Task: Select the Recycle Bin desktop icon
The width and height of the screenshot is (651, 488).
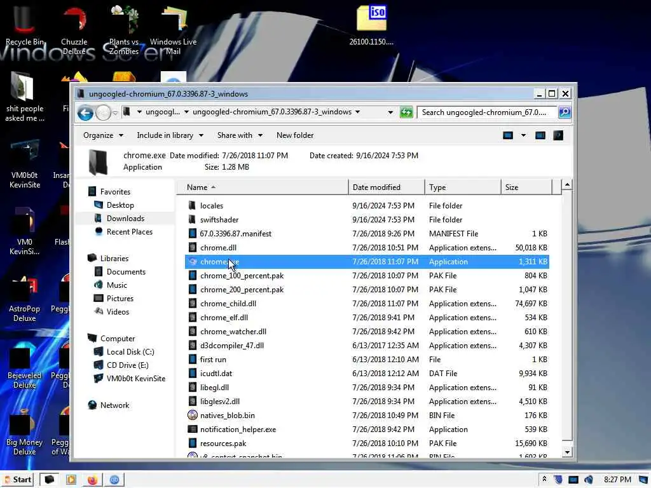Action: click(x=25, y=25)
